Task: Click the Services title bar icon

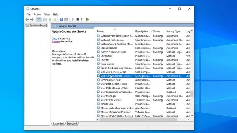Action: 28,9
